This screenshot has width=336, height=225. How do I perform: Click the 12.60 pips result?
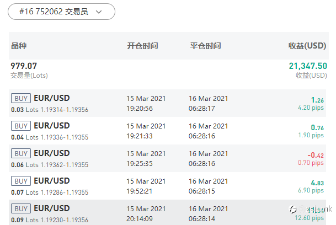pos(309,218)
